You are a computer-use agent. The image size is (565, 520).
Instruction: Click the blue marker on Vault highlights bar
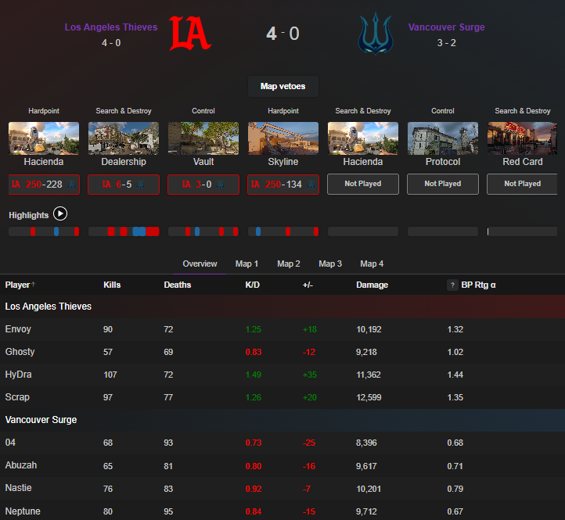point(197,231)
